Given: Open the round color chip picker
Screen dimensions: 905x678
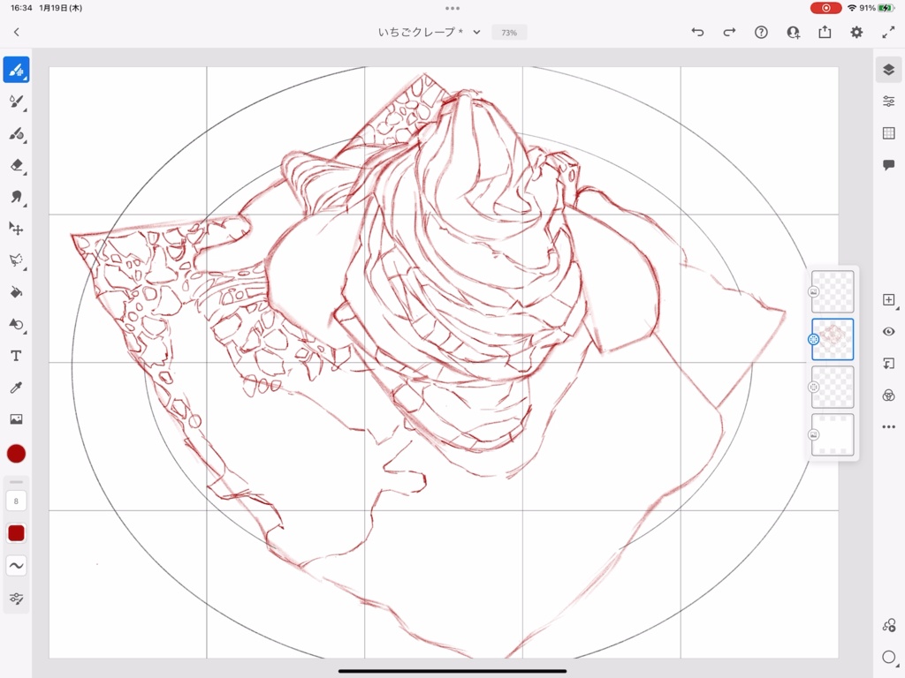Looking at the screenshot, I should (x=16, y=454).
